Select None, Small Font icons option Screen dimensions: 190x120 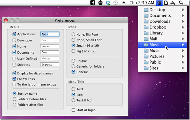(x=73, y=40)
